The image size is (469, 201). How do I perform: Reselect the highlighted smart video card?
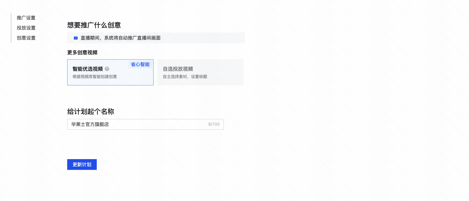[110, 72]
